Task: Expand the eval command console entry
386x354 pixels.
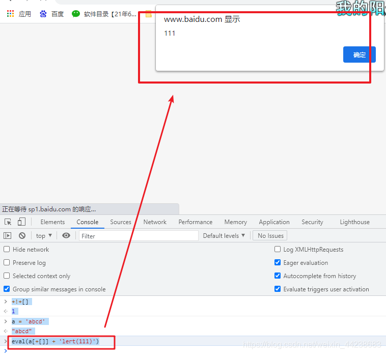Action: (6, 341)
